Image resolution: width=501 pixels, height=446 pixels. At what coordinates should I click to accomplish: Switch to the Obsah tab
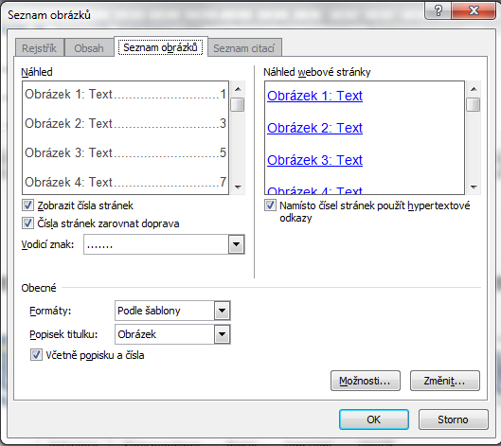[x=89, y=48]
